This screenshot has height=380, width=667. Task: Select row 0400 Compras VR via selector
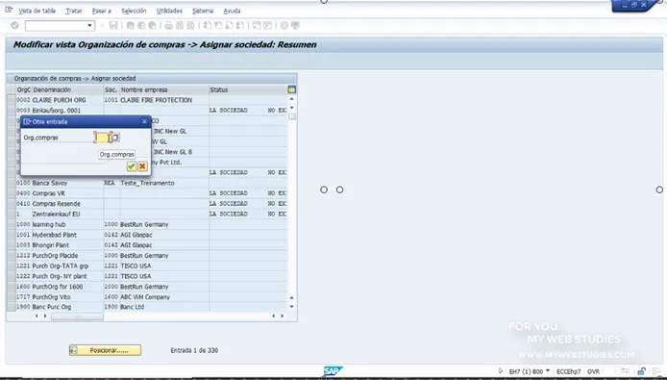[12, 193]
